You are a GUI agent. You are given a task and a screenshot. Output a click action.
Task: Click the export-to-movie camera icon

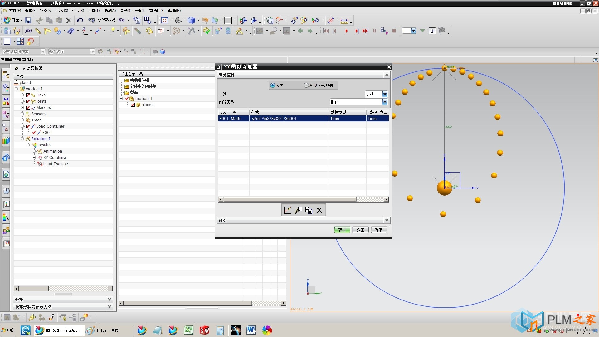point(384,31)
